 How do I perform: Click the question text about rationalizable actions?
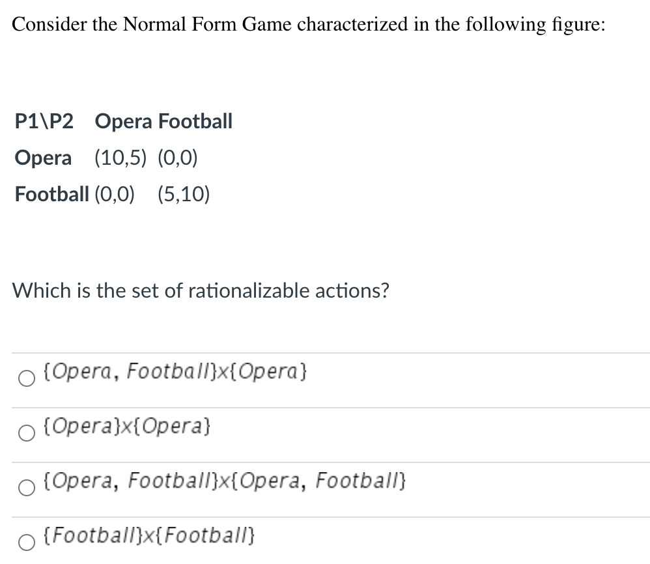coord(201,291)
